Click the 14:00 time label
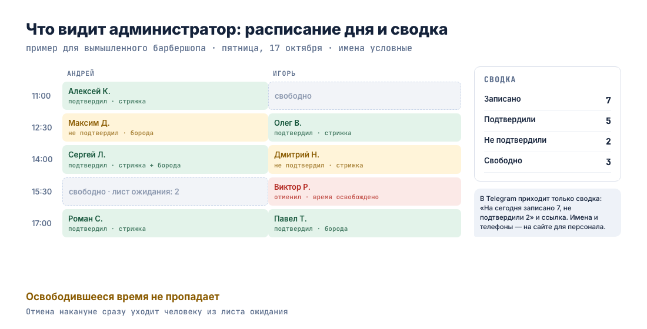 point(42,160)
